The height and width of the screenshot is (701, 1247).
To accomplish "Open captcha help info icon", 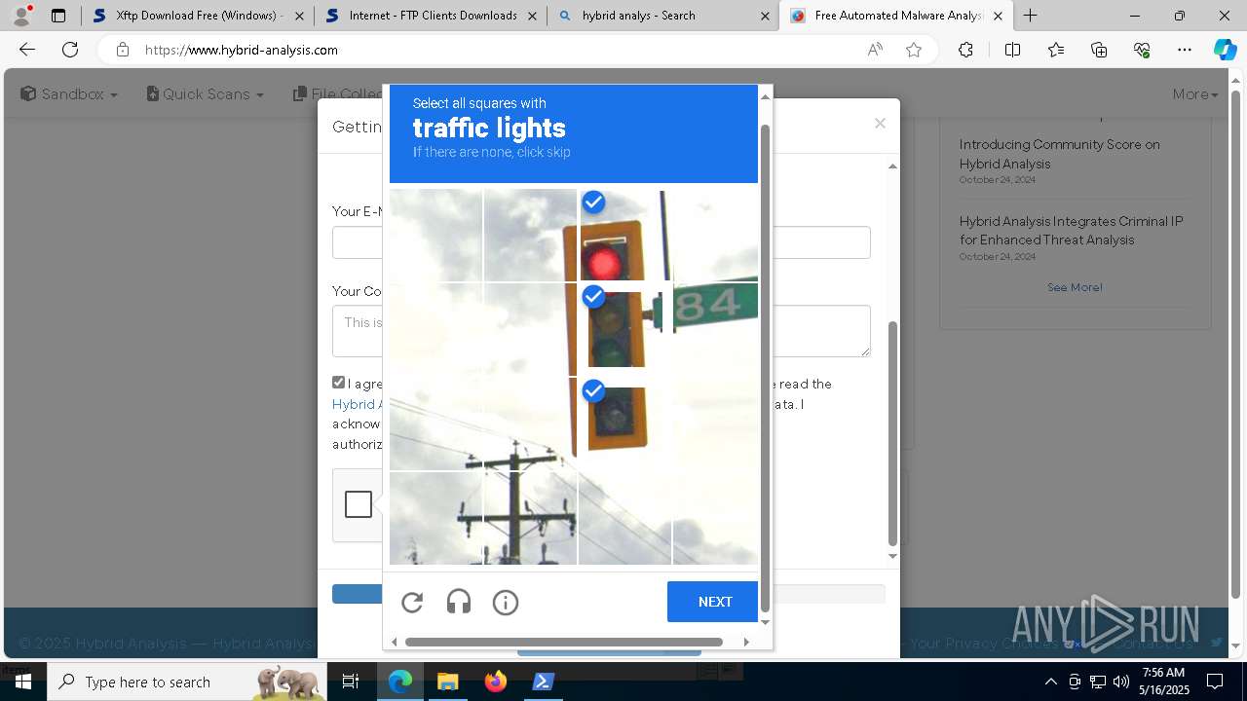I will point(506,603).
